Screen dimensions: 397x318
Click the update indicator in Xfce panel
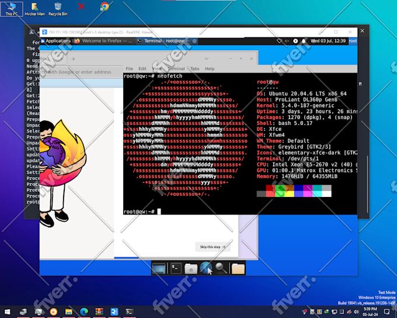[295, 41]
